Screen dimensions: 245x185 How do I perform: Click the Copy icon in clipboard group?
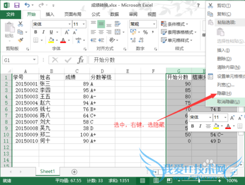tap(20, 32)
